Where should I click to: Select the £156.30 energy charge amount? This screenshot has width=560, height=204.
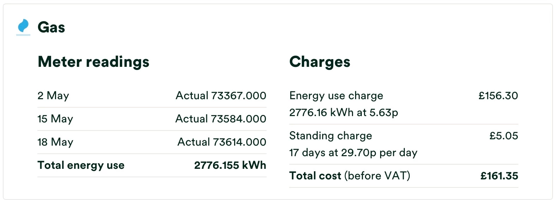pyautogui.click(x=498, y=96)
